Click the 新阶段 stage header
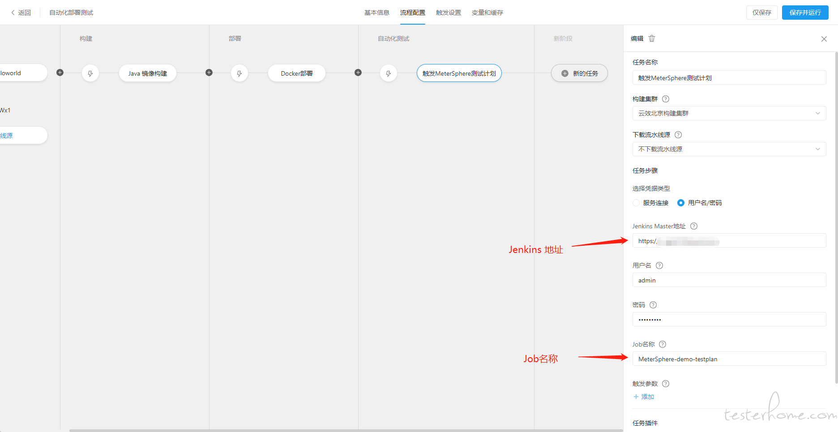 [x=563, y=38]
